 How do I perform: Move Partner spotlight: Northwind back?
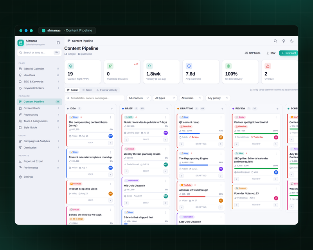237,144
